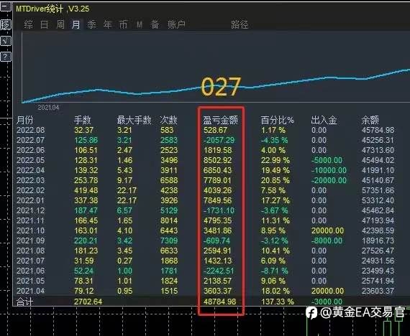This screenshot has width=410, height=336.
Task: Click the MTDriver统计 V3.25 title
Action: click(x=53, y=9)
